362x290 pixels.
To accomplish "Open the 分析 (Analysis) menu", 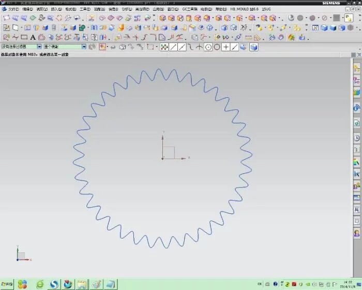I will click(127, 9).
